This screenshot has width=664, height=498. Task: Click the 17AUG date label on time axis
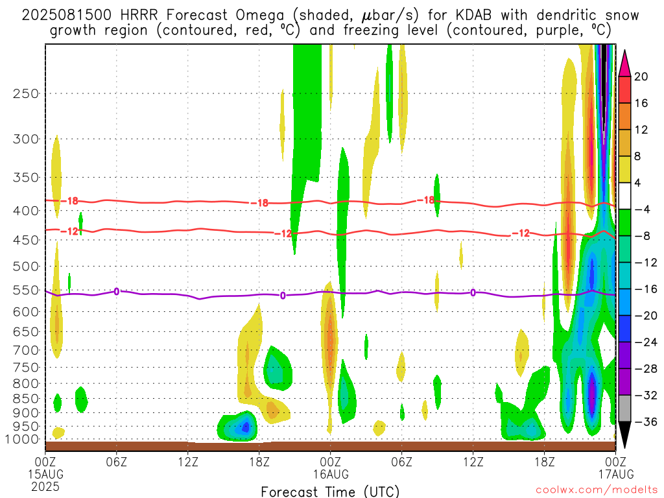[616, 474]
